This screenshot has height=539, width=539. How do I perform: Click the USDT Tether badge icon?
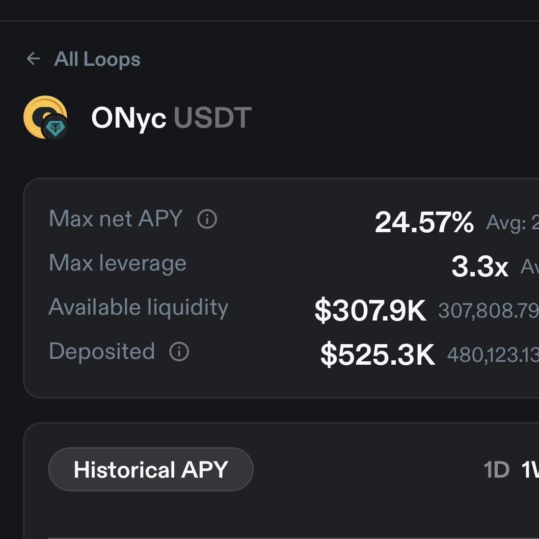55,129
